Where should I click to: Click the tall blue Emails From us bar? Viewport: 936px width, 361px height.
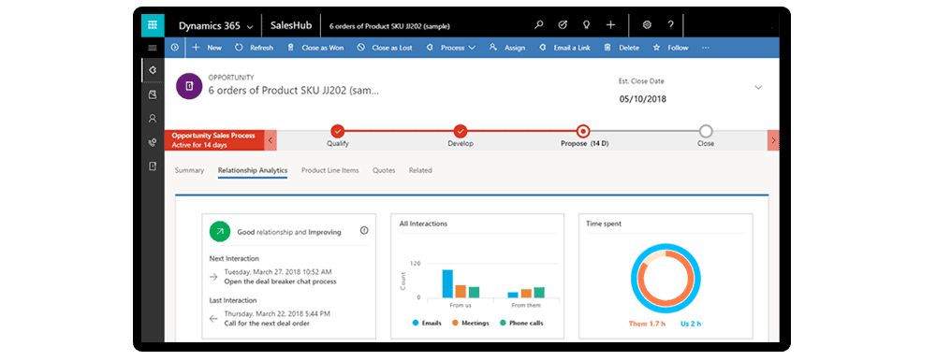(447, 283)
